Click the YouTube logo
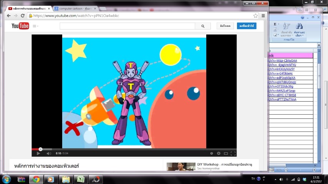The image size is (328, 184). [20, 26]
